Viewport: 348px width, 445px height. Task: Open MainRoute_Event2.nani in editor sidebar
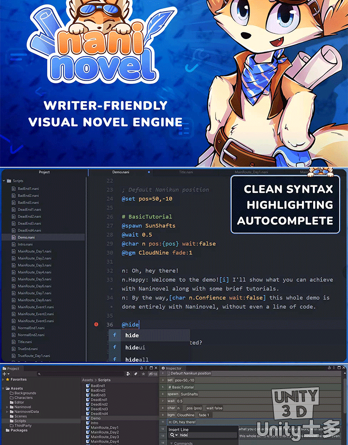[x=36, y=314]
